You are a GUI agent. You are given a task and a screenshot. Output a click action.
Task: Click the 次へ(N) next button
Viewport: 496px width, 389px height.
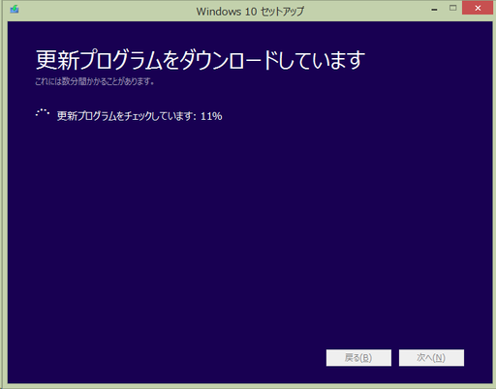point(431,358)
